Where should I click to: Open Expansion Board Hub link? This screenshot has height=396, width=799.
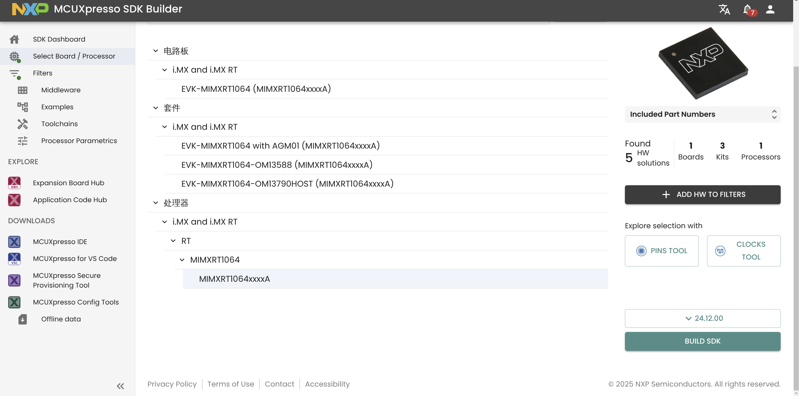coord(69,183)
